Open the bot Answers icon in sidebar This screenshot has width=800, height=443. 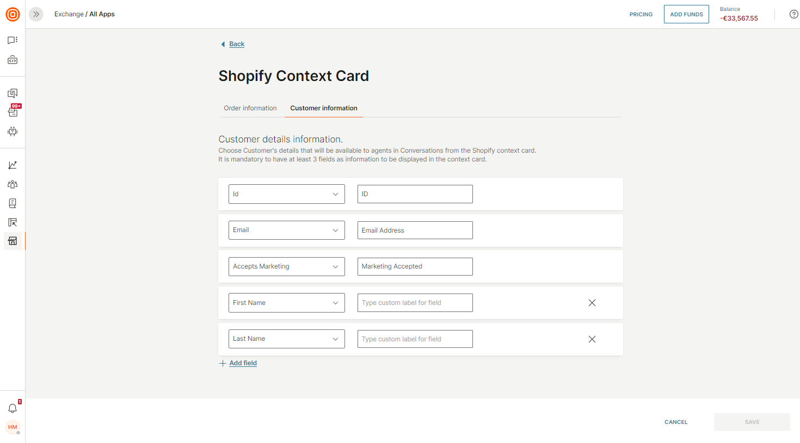(x=13, y=132)
